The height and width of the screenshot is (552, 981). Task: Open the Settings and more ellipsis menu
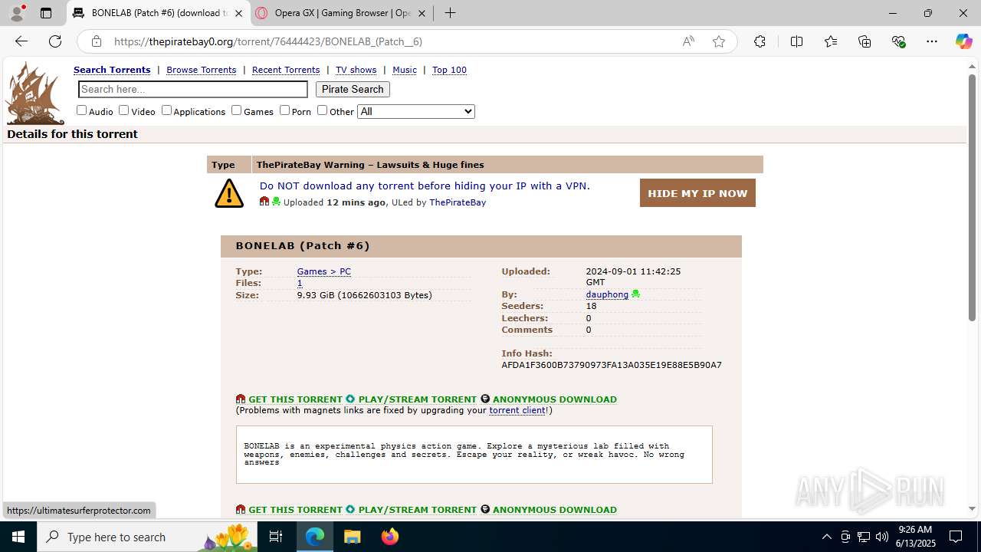[932, 41]
